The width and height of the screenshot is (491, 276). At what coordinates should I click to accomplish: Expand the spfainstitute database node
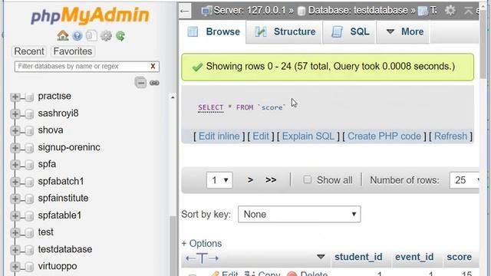click(15, 199)
